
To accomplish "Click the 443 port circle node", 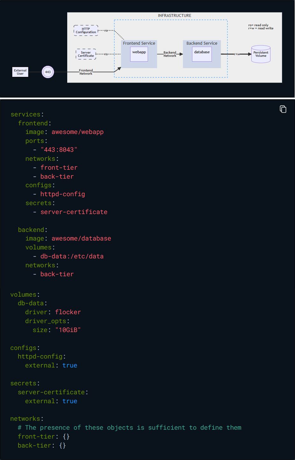I will (48, 72).
